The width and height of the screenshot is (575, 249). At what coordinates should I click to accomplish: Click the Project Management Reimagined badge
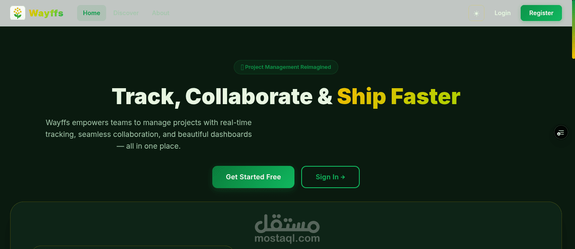[x=286, y=67]
